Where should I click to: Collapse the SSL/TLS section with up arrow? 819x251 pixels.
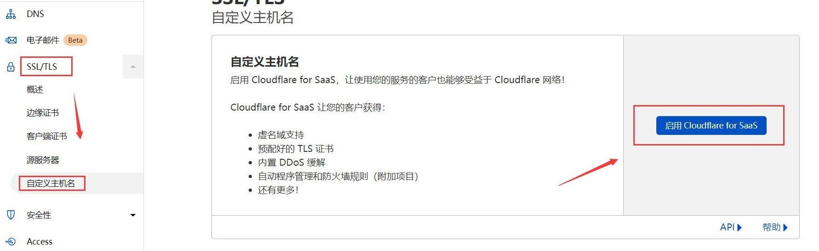pos(133,67)
